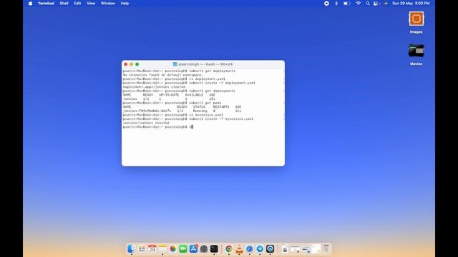
Task: Open Terminal icon in the dock
Action: click(214, 249)
